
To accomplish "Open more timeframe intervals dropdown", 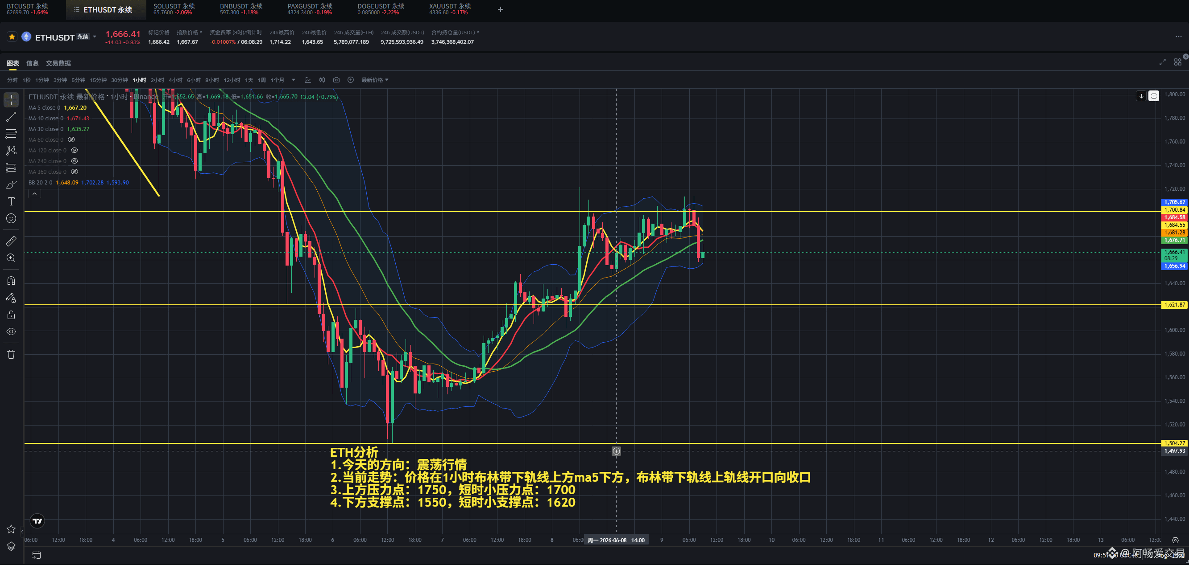I will click(x=294, y=80).
